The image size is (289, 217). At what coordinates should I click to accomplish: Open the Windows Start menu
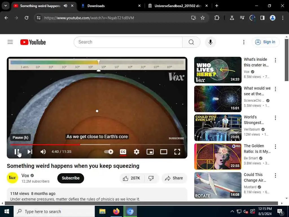tap(7, 211)
